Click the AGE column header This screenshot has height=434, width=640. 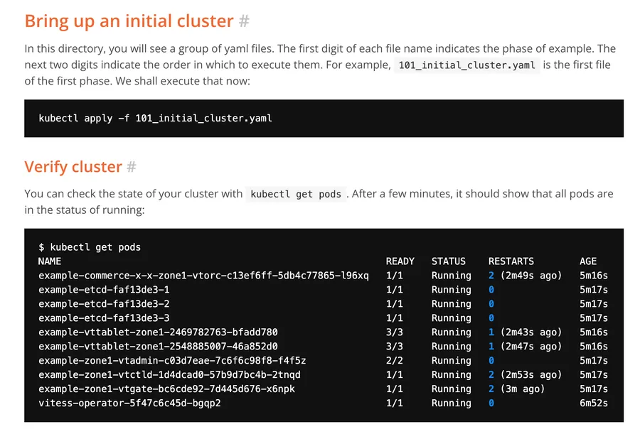tap(588, 261)
